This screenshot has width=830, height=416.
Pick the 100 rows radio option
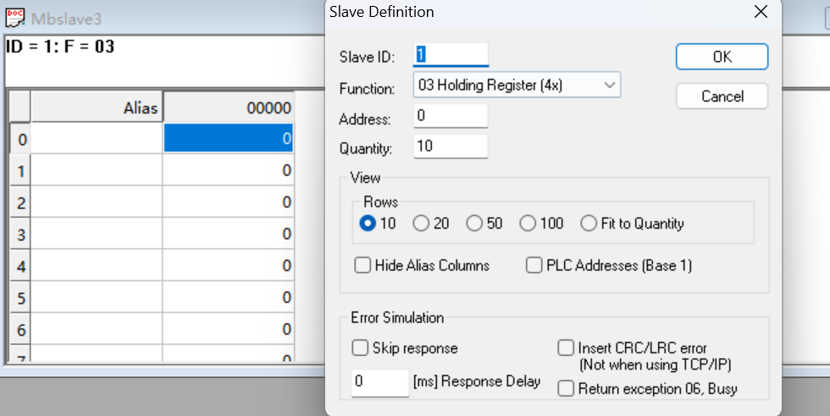click(x=528, y=224)
